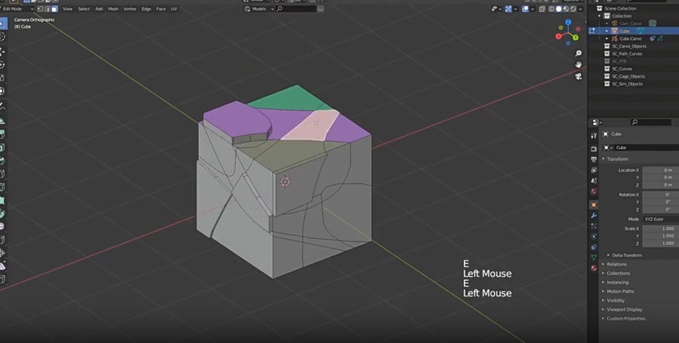Open the Modifier properties wrench tab
This screenshot has height=343, width=679.
coord(594,215)
